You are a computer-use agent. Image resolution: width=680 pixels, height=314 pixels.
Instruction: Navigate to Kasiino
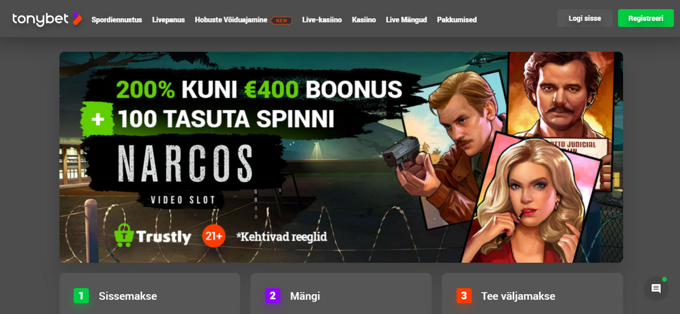[364, 20]
